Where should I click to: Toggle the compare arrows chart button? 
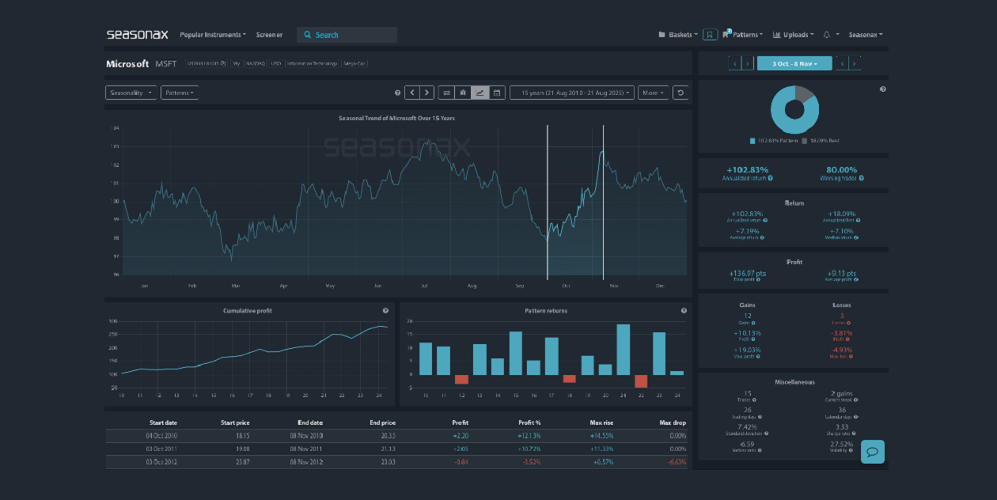click(x=446, y=93)
